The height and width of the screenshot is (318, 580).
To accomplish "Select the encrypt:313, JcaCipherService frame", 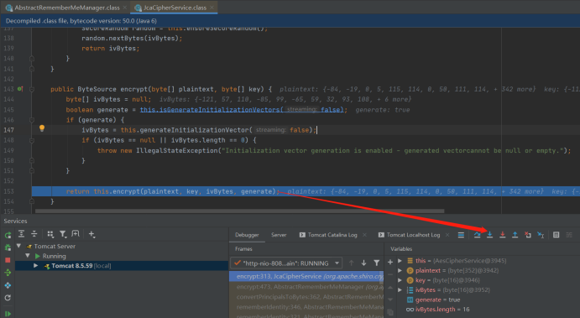I will tap(306, 276).
